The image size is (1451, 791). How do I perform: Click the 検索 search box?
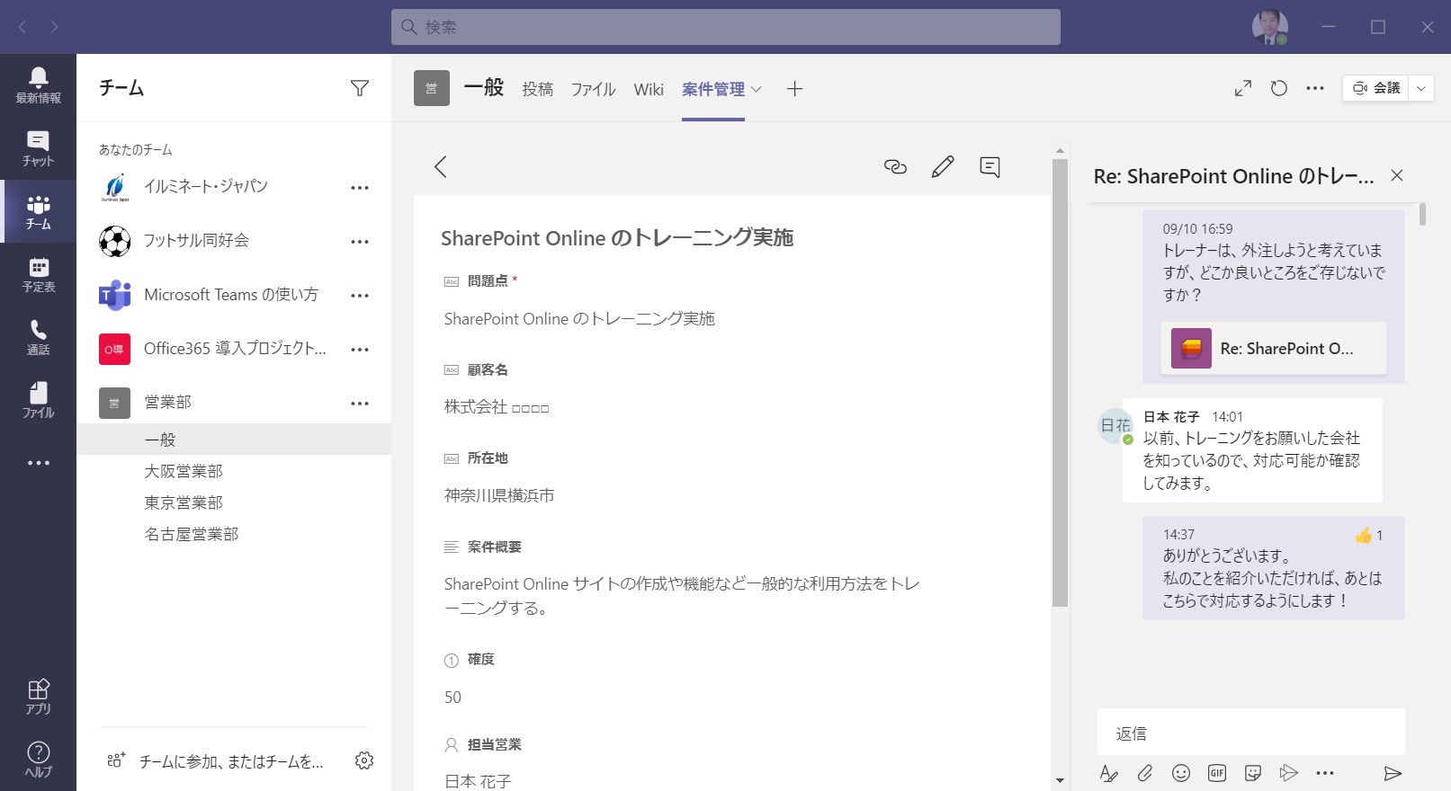pyautogui.click(x=726, y=27)
